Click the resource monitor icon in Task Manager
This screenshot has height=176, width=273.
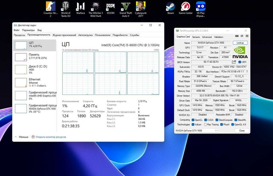point(33,137)
